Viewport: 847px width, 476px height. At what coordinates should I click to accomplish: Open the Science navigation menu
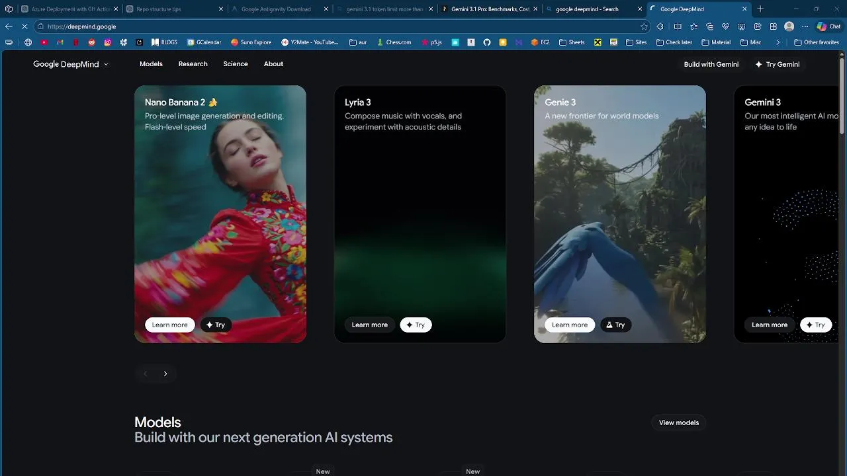236,64
